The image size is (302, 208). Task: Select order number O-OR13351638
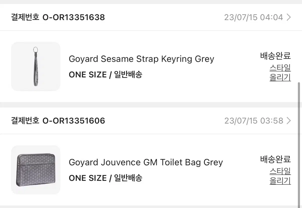(74, 17)
